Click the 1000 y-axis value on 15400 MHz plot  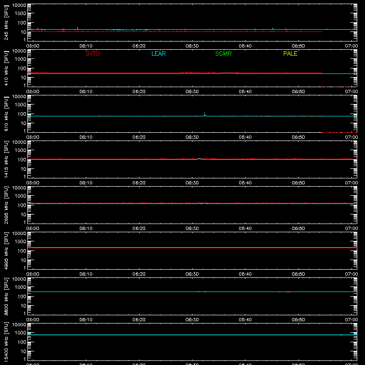pos(21,333)
